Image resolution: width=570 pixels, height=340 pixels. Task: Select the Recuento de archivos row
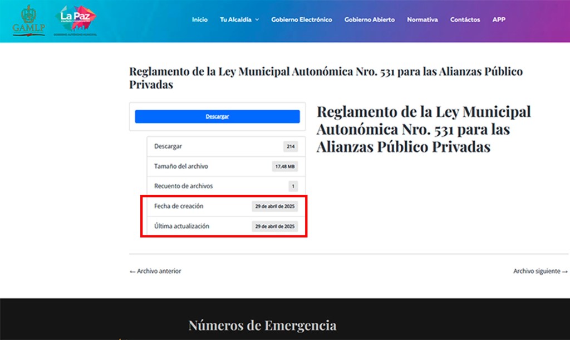pyautogui.click(x=226, y=186)
